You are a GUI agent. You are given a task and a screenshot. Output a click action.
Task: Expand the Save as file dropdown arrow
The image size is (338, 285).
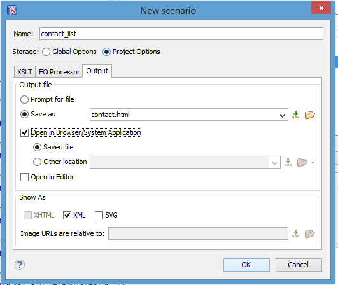[x=282, y=115]
